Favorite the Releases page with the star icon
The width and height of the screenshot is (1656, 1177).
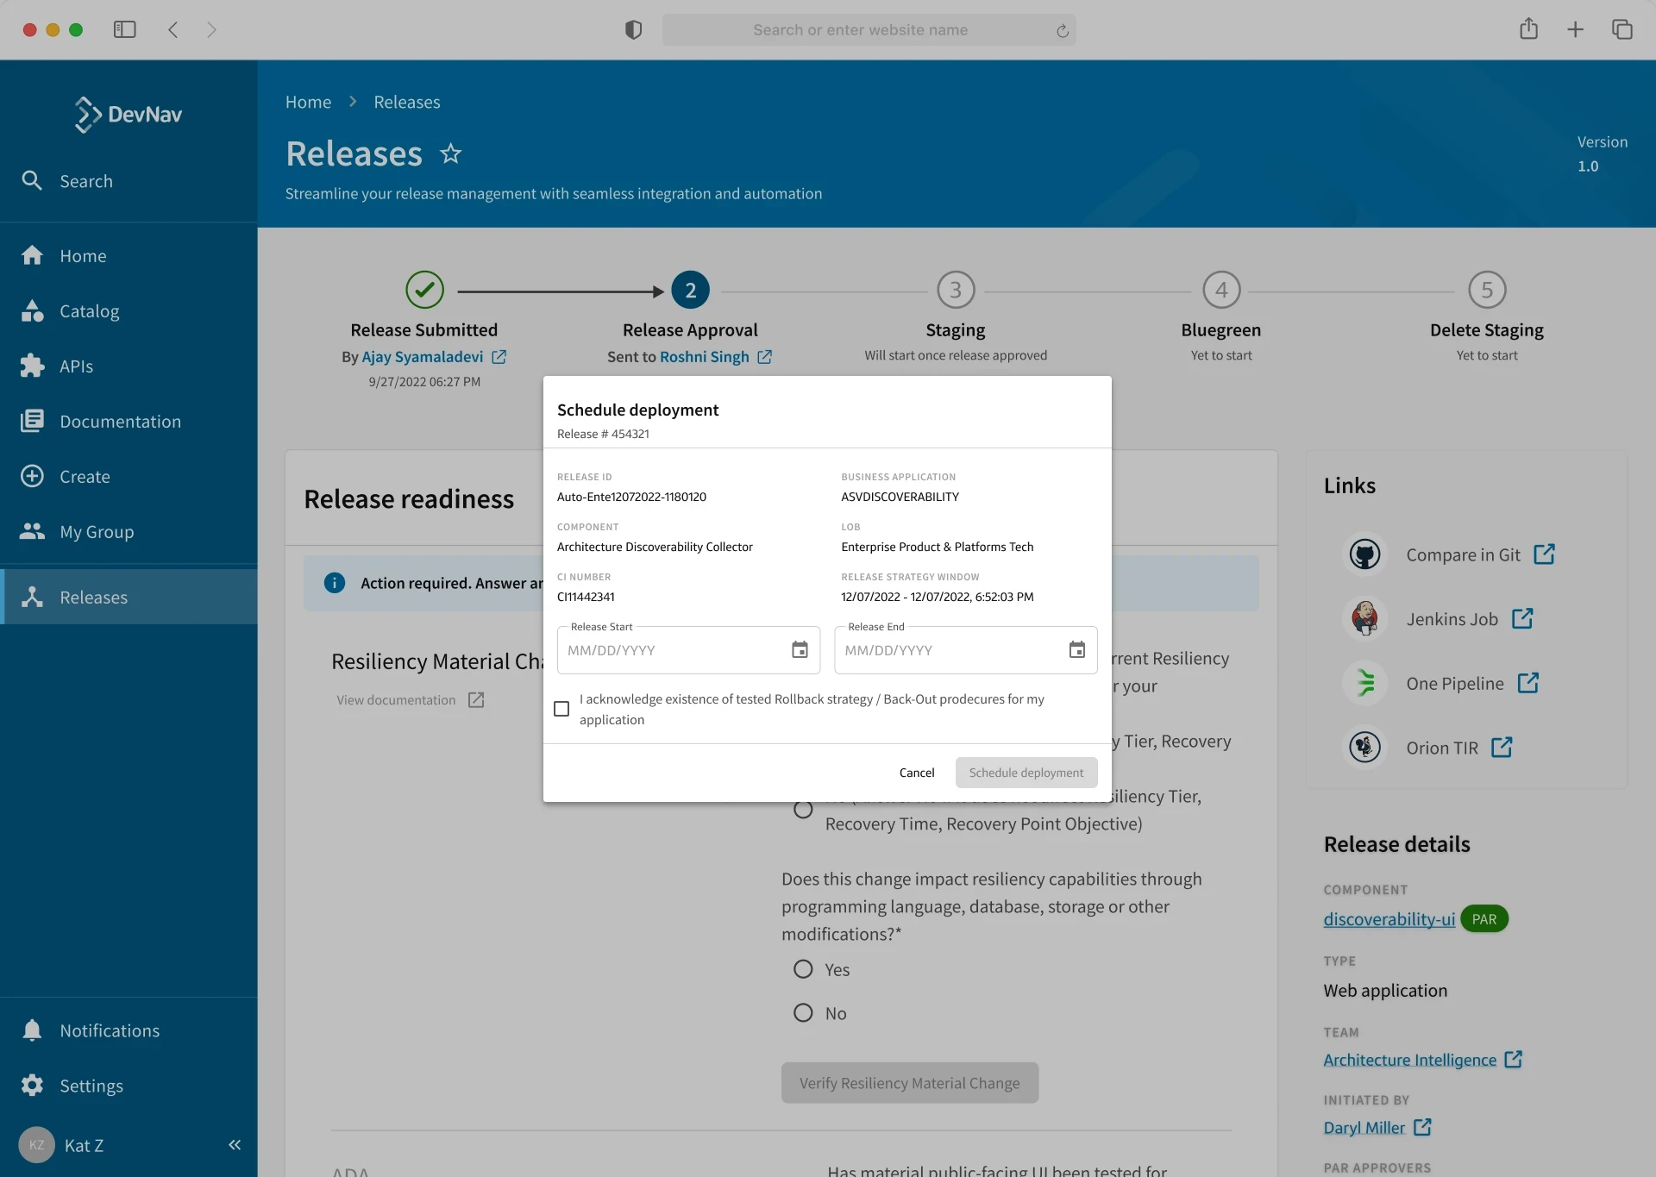coord(450,154)
